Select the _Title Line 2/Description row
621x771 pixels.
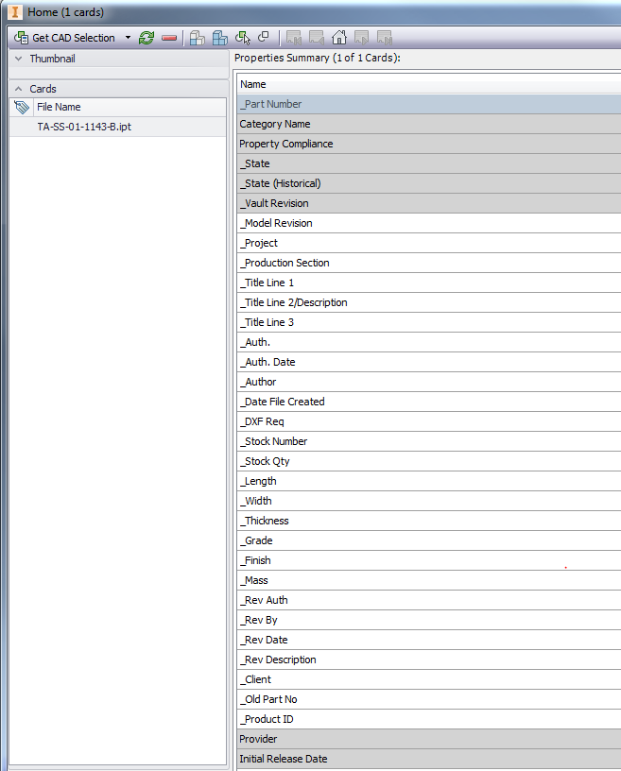point(428,302)
